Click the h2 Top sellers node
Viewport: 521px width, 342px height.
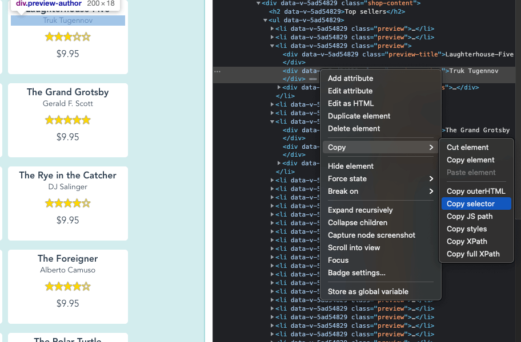click(x=337, y=11)
